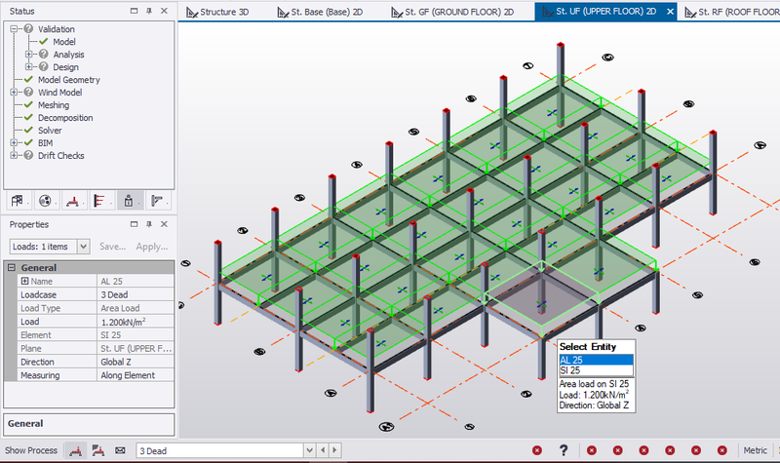Expand the Analysis tree node

click(29, 55)
